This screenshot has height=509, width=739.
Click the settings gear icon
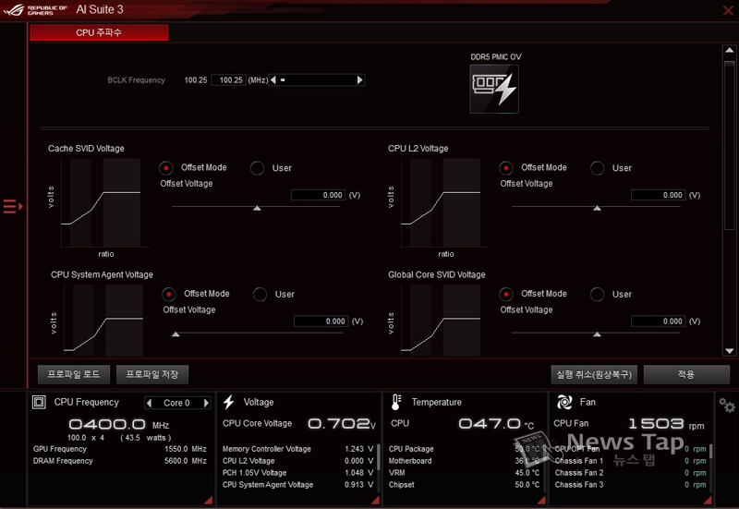point(727,406)
